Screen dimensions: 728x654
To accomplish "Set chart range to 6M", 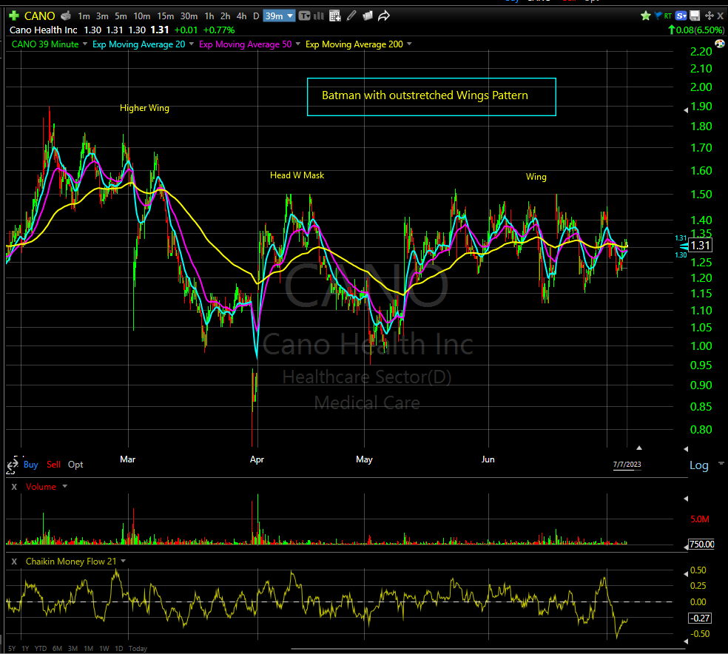I will tap(57, 648).
